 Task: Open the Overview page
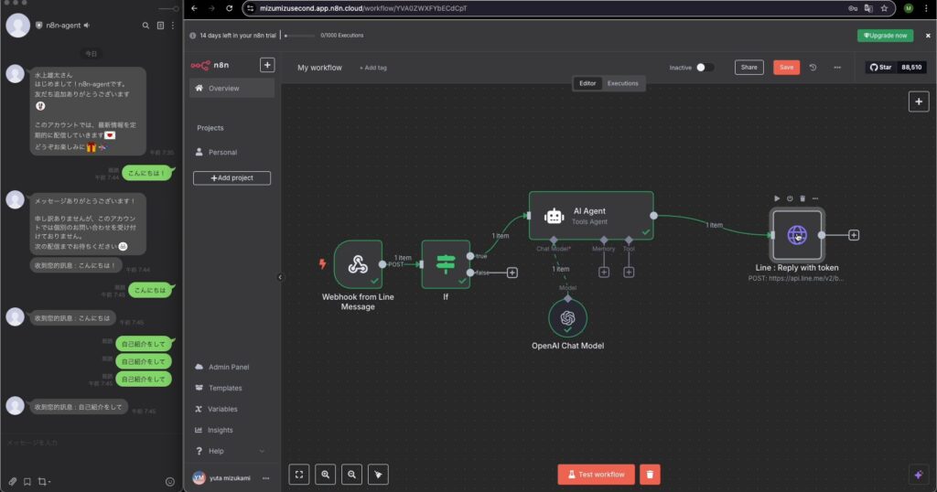click(x=232, y=89)
